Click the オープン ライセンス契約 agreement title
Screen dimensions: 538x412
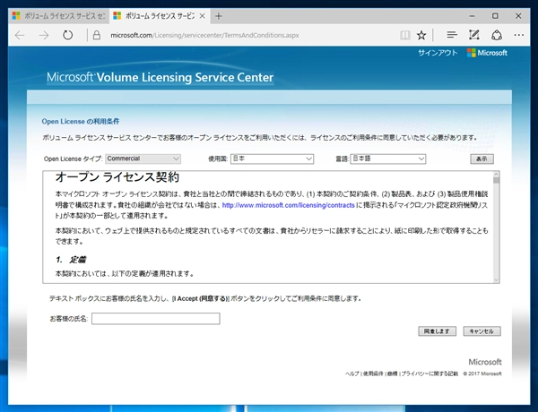[117, 176]
